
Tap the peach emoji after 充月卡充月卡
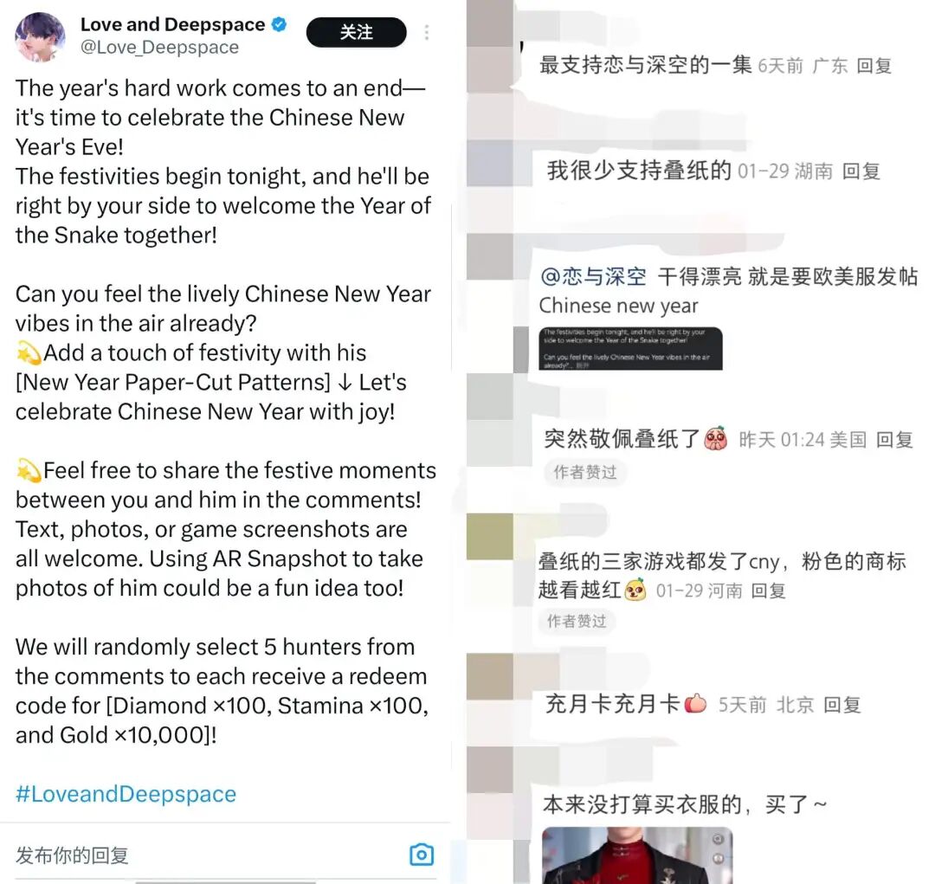click(x=695, y=704)
